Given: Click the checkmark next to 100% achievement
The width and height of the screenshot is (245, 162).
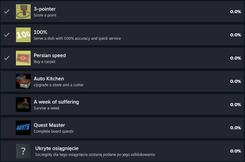Looking at the screenshot, I should pos(7,35).
